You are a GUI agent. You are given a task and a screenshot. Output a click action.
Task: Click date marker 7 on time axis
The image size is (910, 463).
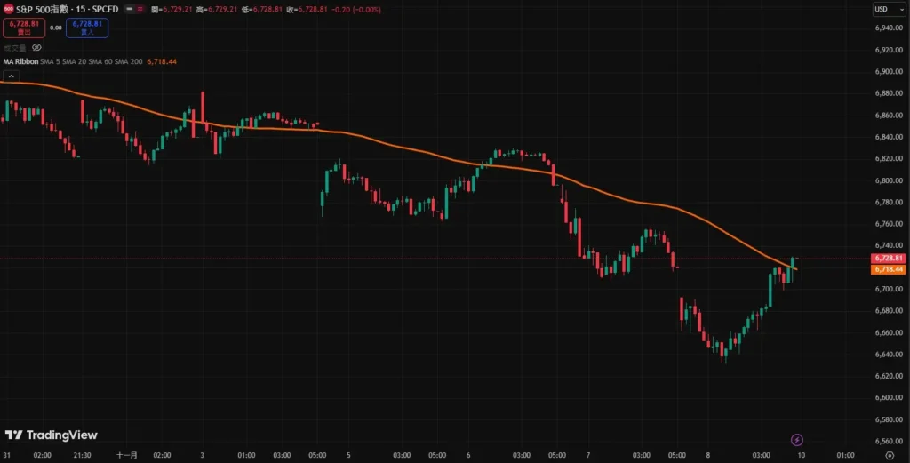tap(588, 455)
